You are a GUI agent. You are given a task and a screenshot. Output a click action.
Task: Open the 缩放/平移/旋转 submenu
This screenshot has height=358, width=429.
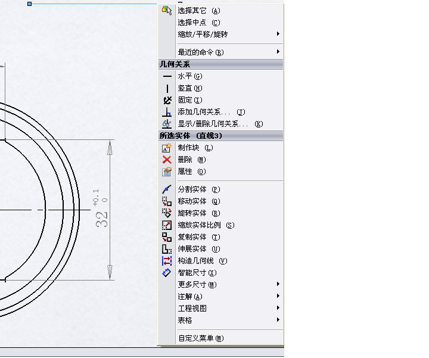[x=221, y=34]
